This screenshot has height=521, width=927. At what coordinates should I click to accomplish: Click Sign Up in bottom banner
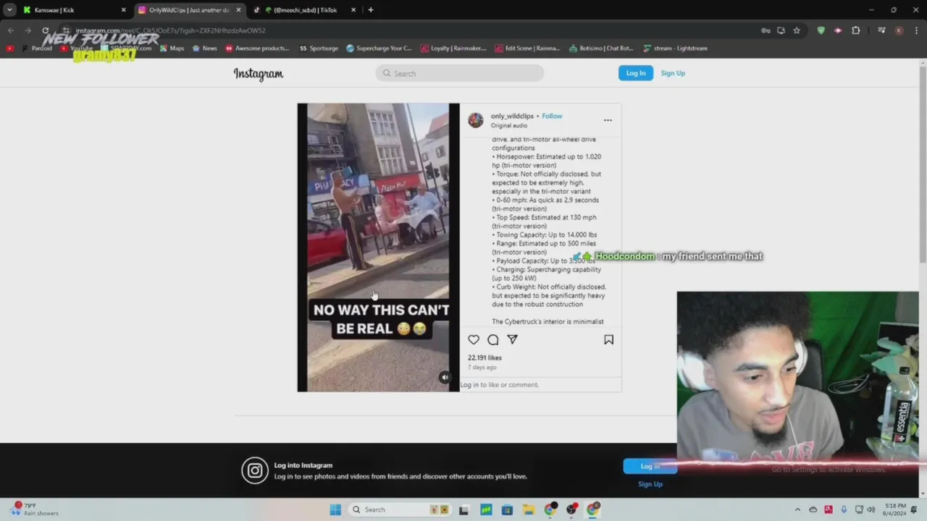coord(650,484)
